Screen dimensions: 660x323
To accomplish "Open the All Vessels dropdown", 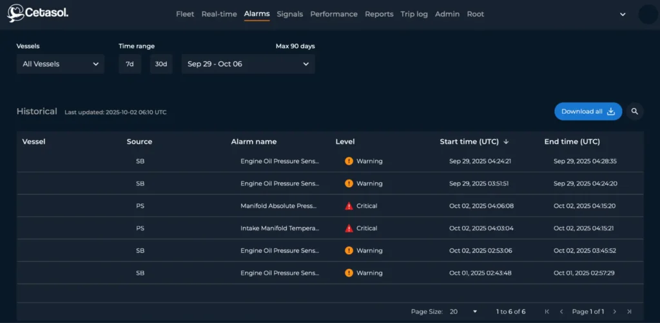I will point(61,64).
